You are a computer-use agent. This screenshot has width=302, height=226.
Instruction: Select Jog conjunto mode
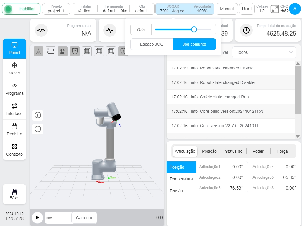click(x=194, y=44)
